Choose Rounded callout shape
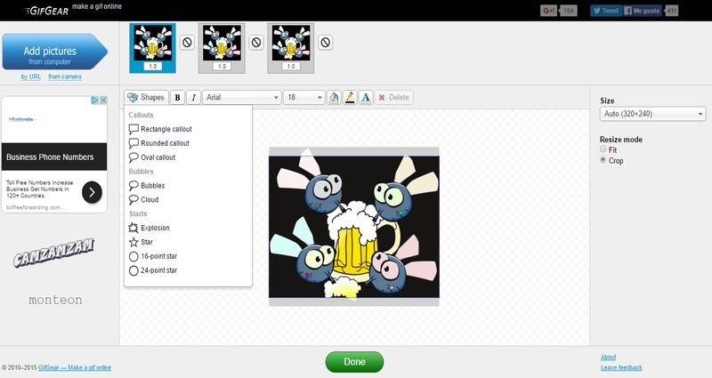Image resolution: width=712 pixels, height=378 pixels. [159, 143]
